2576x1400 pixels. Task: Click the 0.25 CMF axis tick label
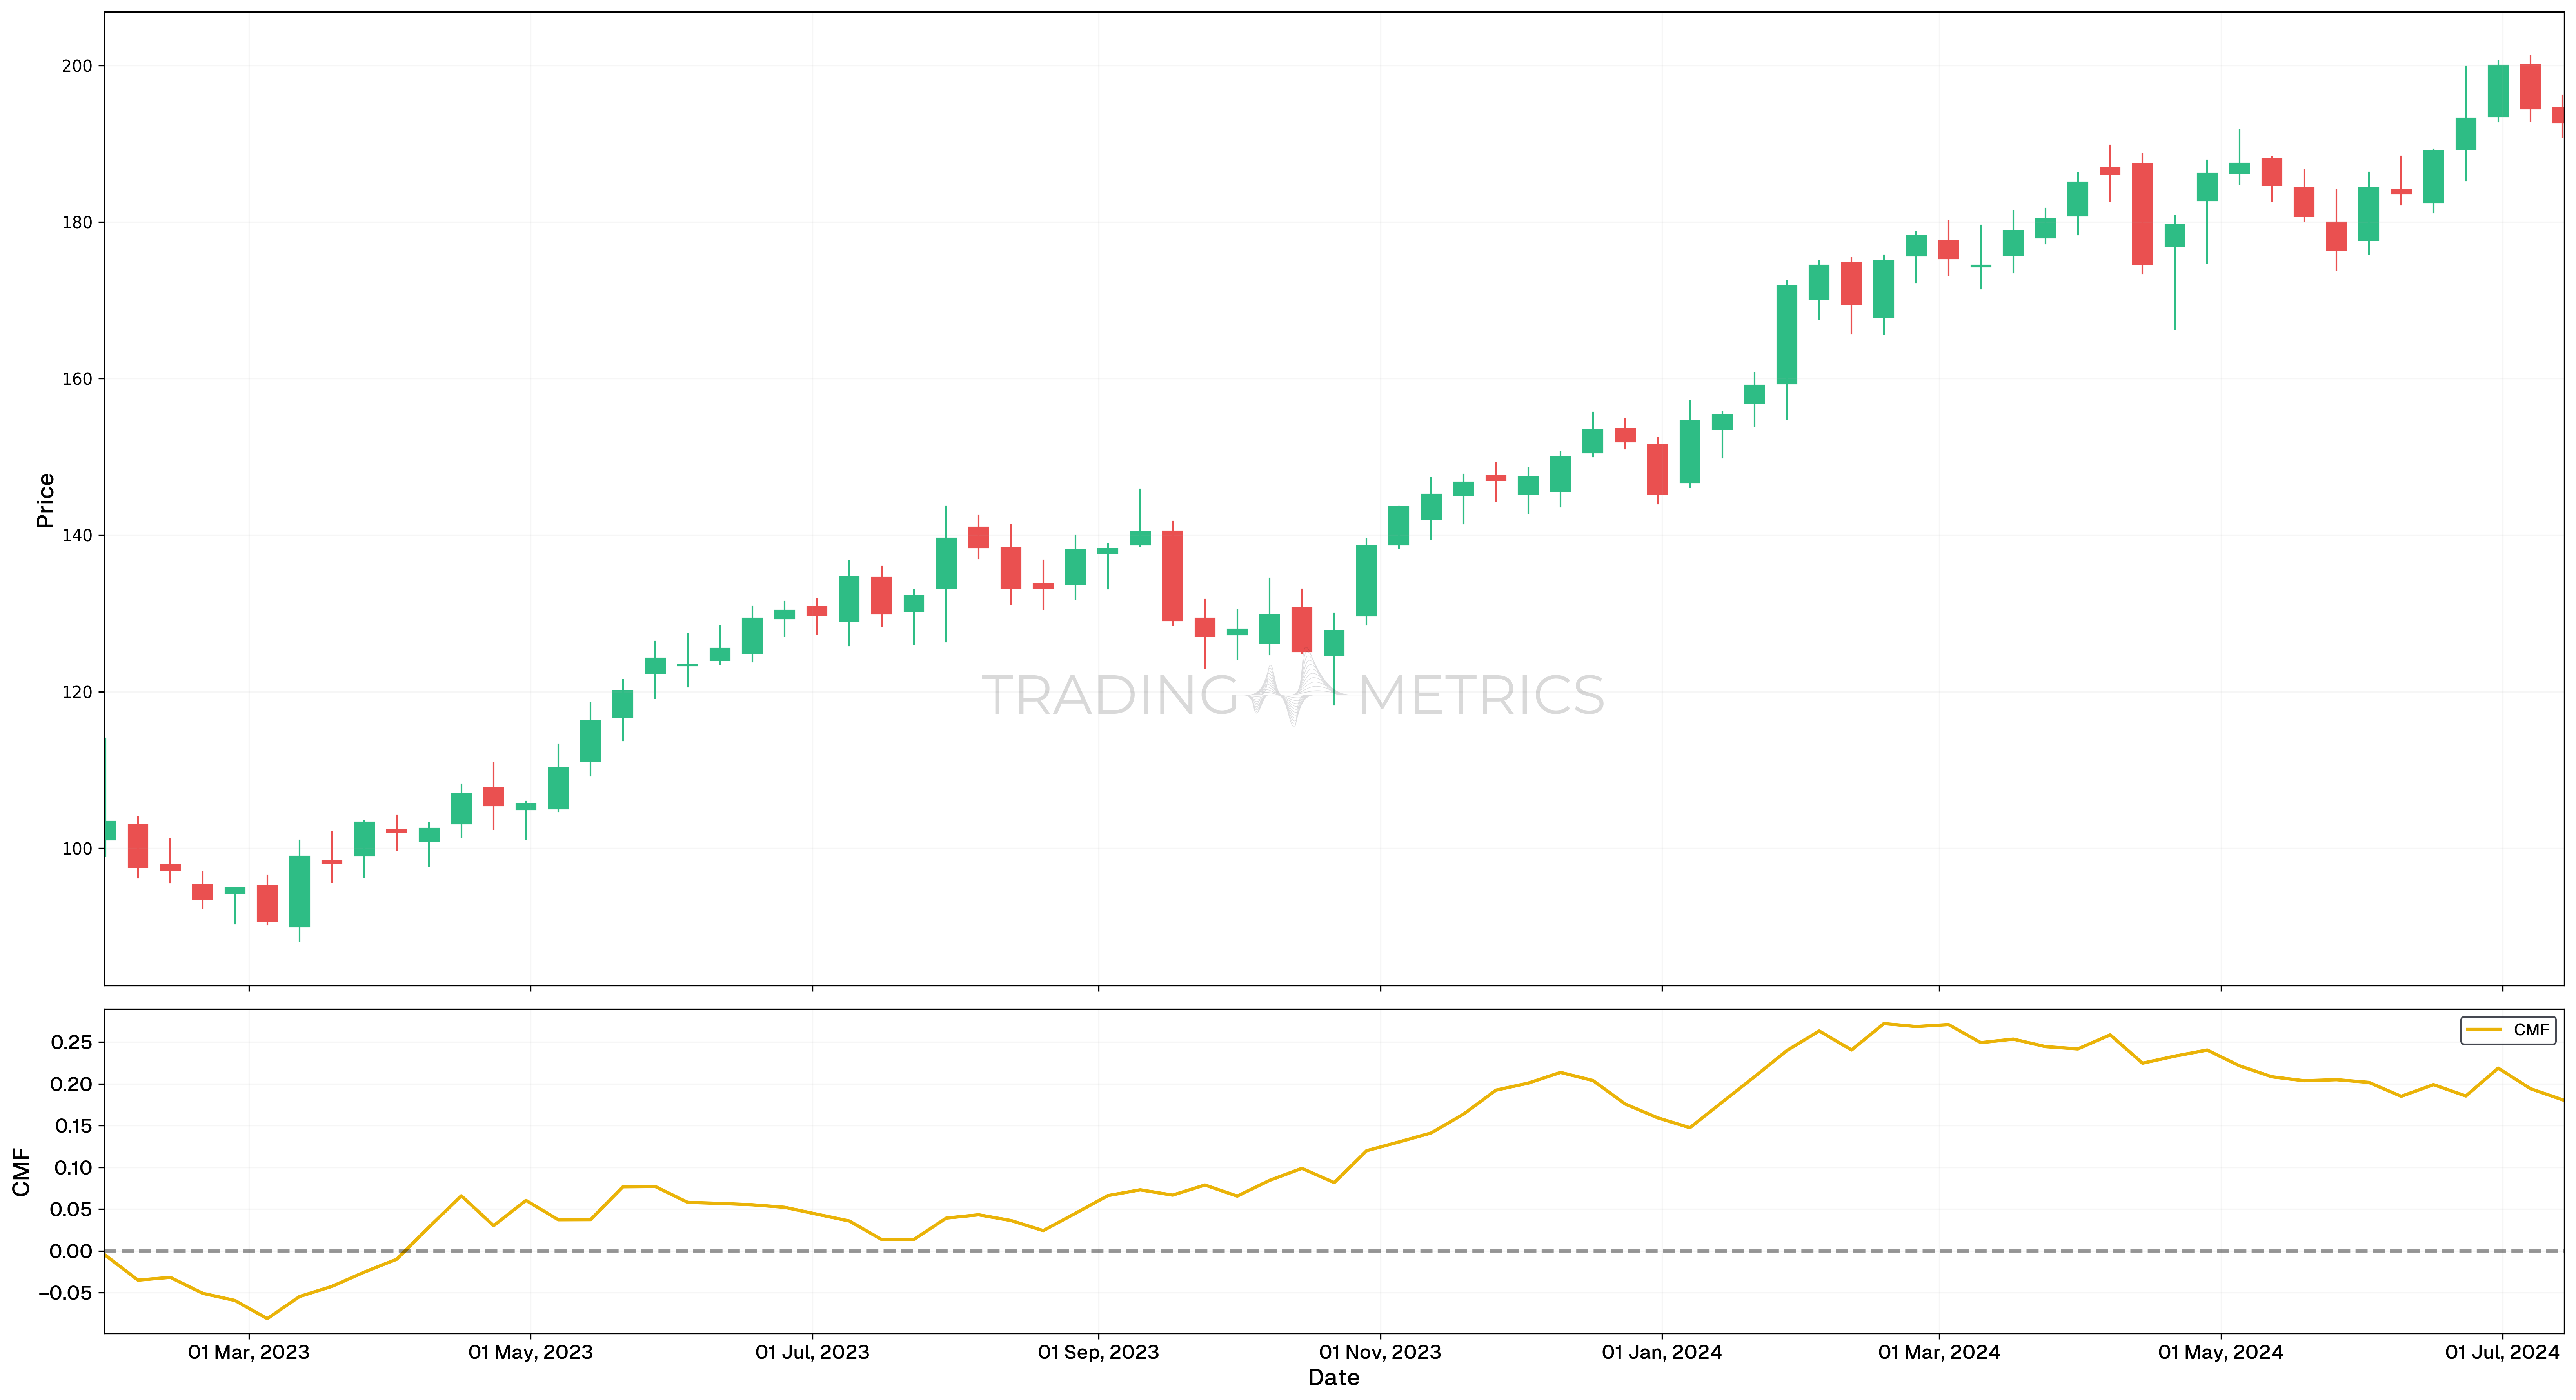[x=71, y=1042]
